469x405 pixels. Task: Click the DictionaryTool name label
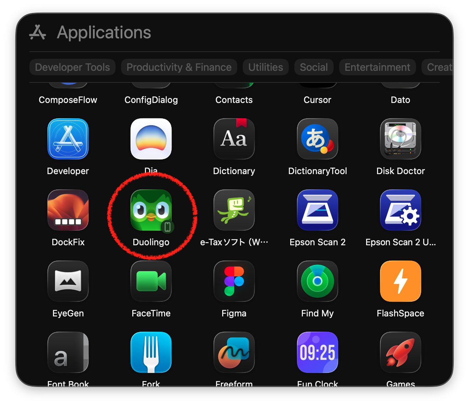pos(318,171)
